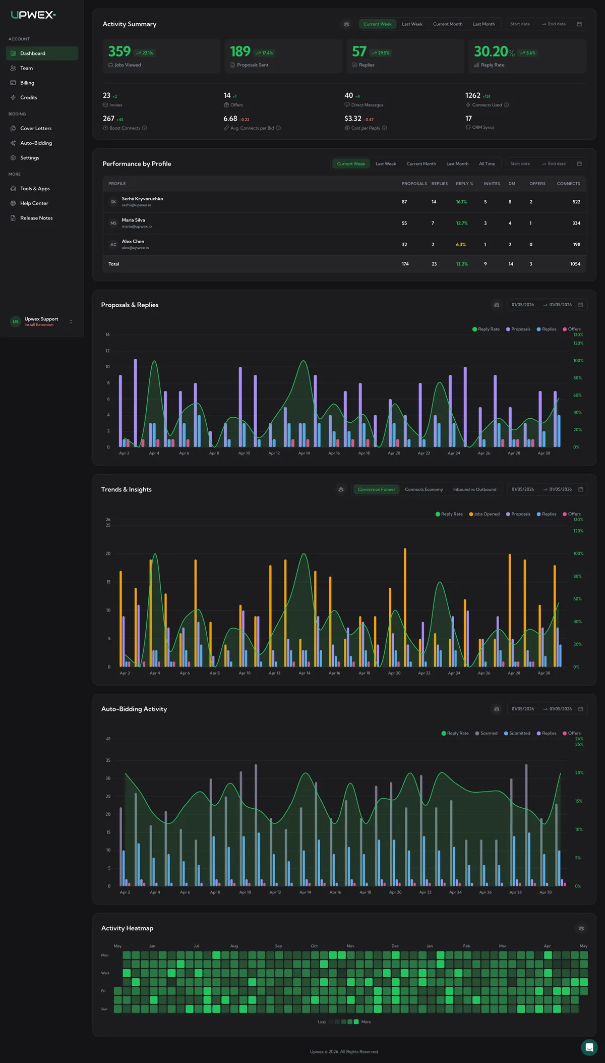Switch to Connects Economy tab
Screen dimensions: 605x1063
[x=424, y=489]
